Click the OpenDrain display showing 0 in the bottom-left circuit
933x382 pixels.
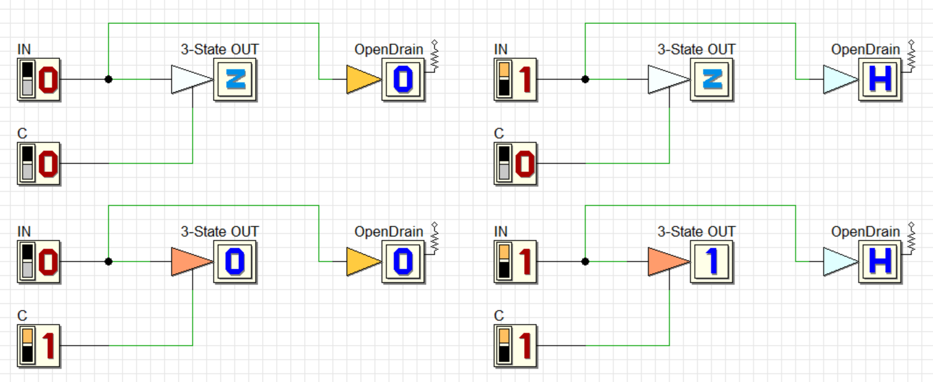[404, 262]
